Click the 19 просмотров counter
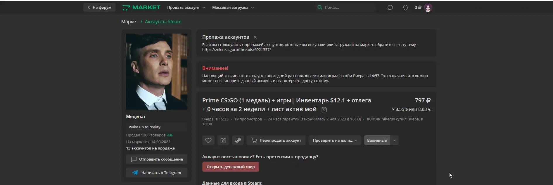 point(248,119)
